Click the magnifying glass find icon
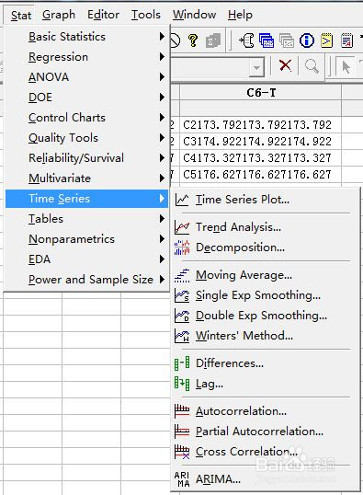The width and height of the screenshot is (363, 495). click(x=312, y=66)
